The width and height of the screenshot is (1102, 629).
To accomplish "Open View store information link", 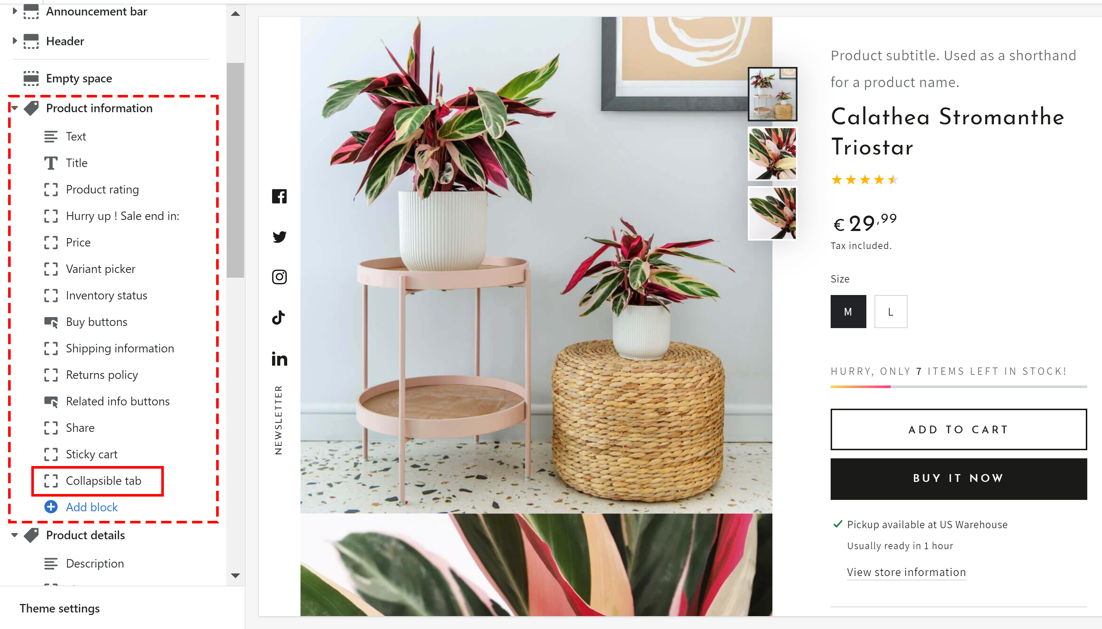I will click(x=906, y=572).
